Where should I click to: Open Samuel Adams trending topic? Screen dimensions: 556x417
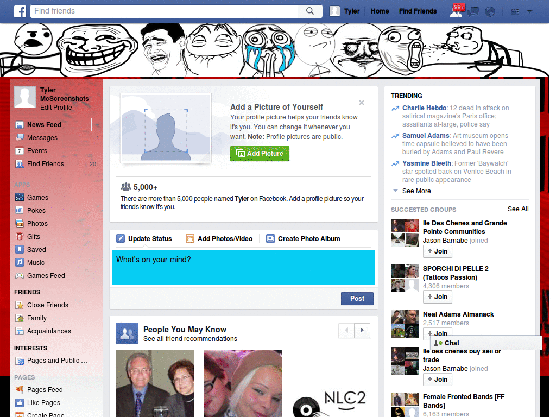point(426,135)
